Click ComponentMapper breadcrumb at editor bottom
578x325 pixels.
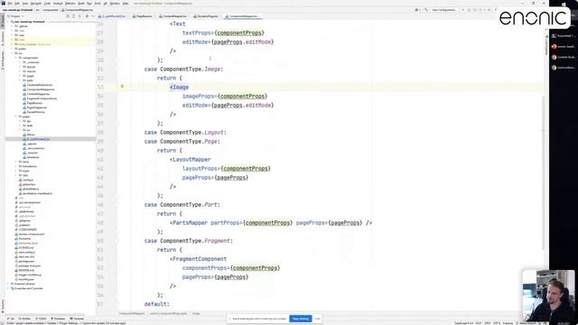pyautogui.click(x=132, y=313)
